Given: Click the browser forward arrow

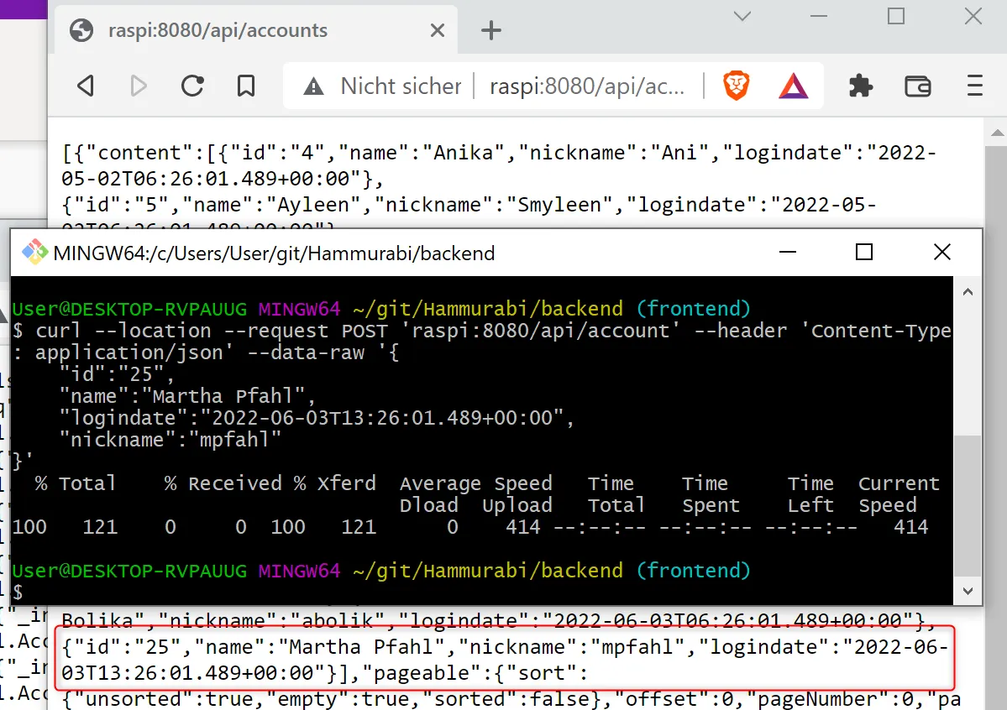Looking at the screenshot, I should pos(138,86).
